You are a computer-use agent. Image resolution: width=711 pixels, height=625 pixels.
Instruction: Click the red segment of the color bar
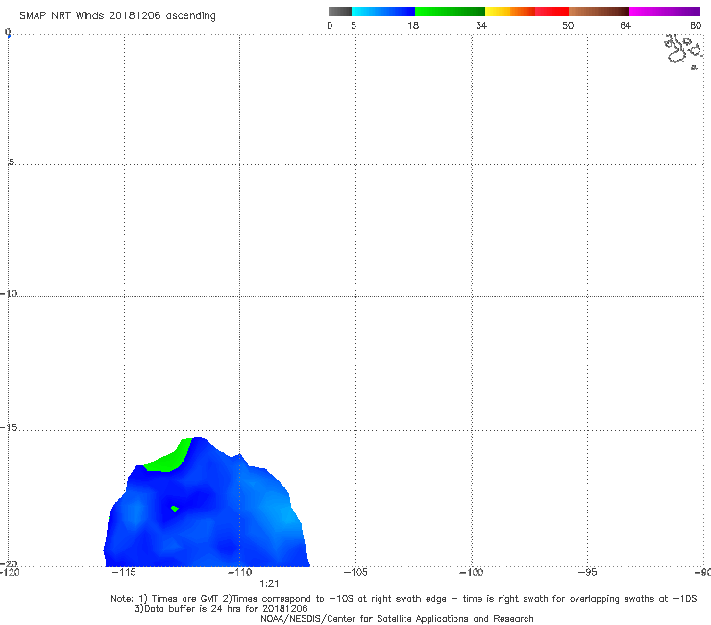(x=552, y=12)
